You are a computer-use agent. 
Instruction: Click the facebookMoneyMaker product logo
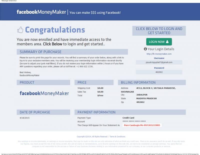pyautogui.click(x=44, y=93)
